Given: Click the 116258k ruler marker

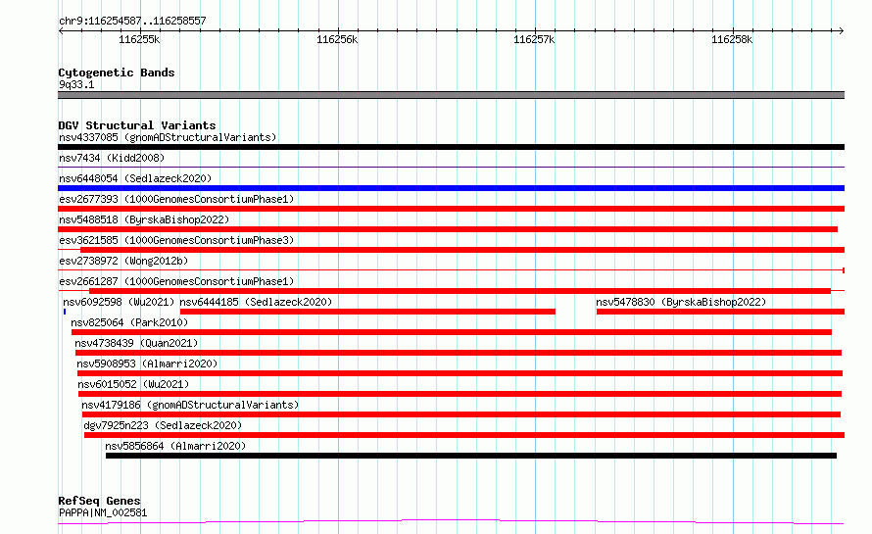Looking at the screenshot, I should tap(732, 39).
